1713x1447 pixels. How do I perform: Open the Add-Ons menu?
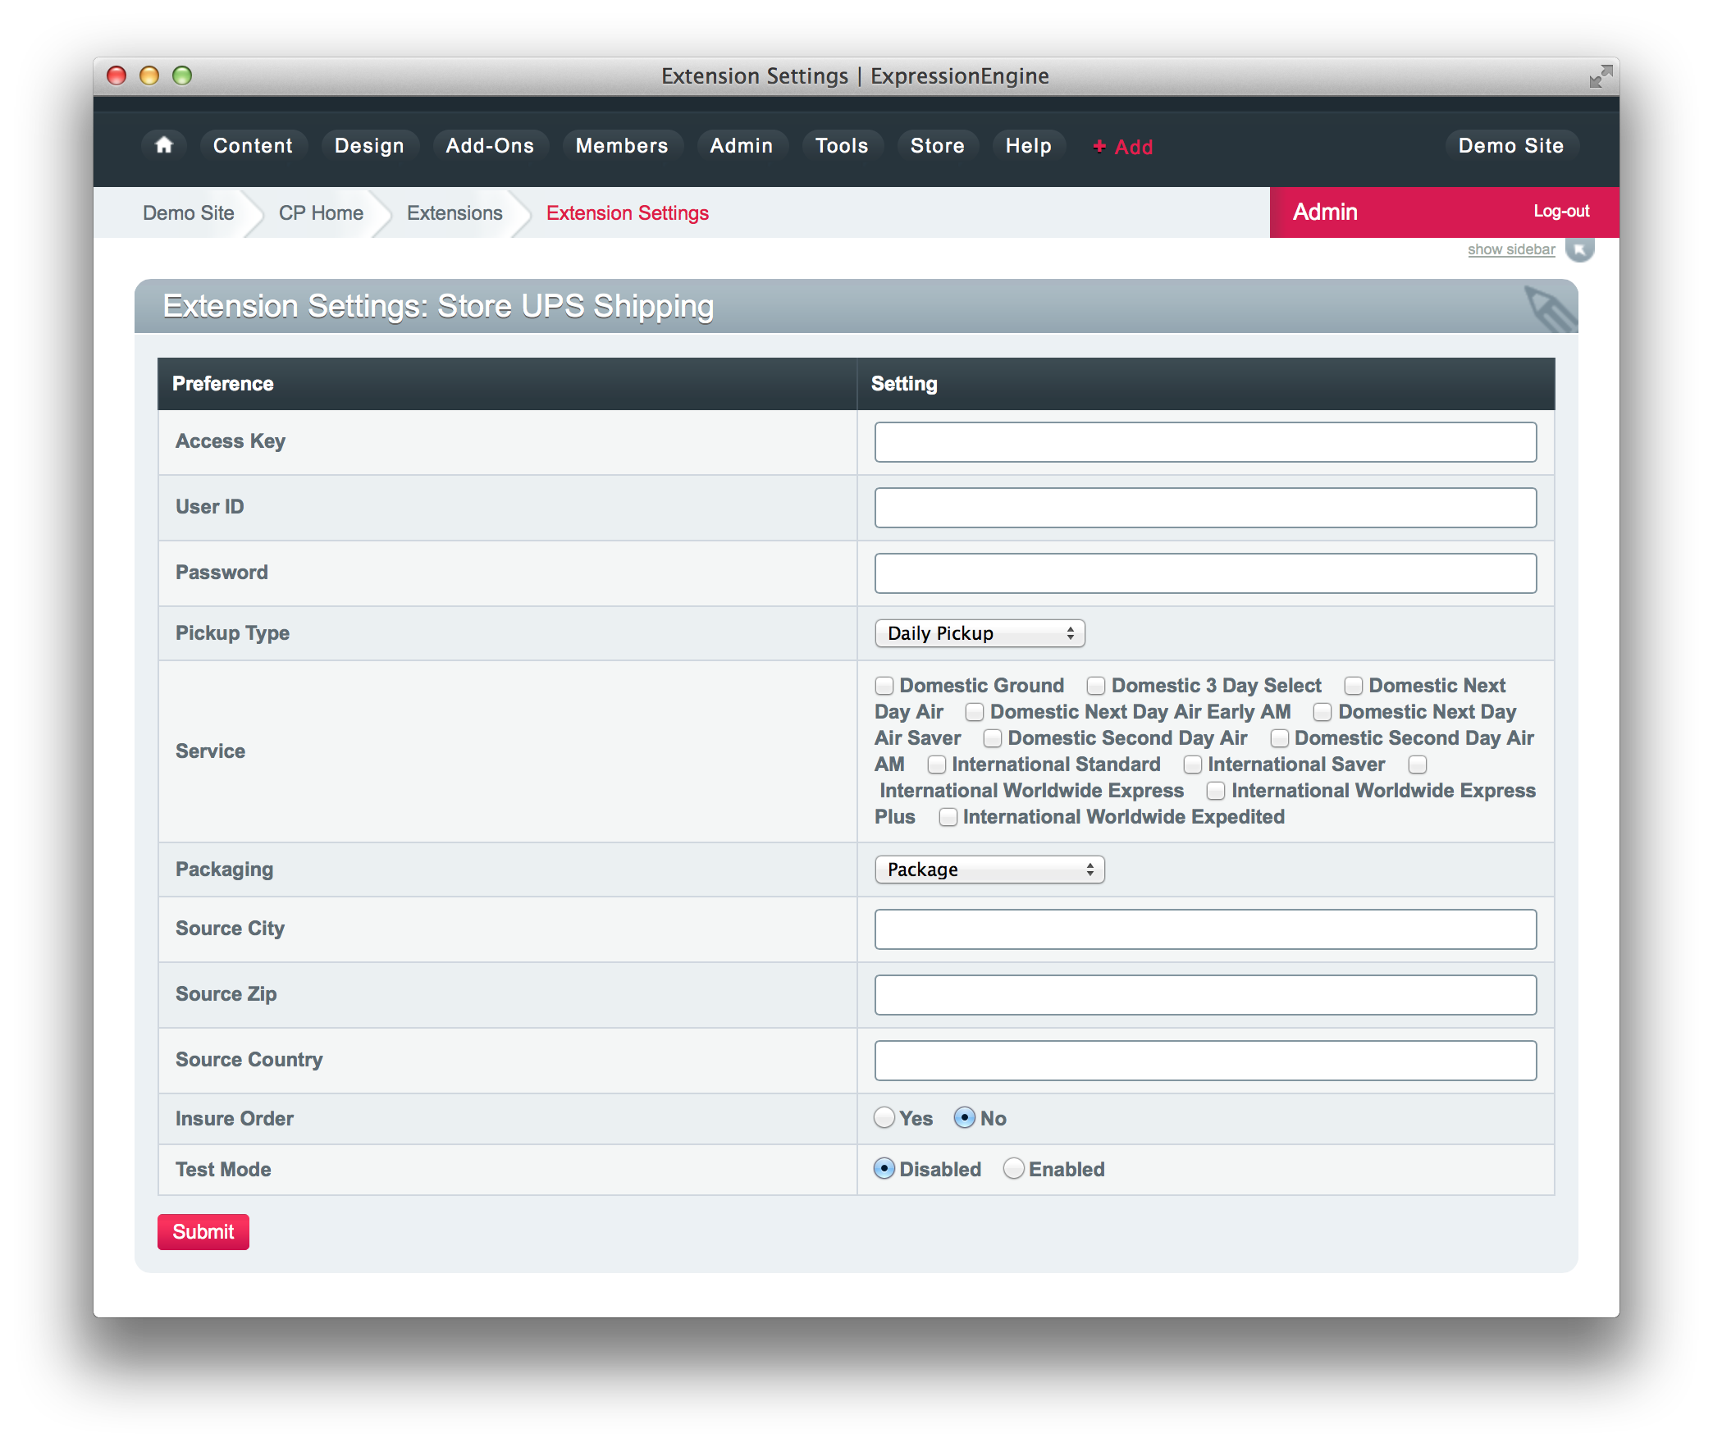click(490, 145)
